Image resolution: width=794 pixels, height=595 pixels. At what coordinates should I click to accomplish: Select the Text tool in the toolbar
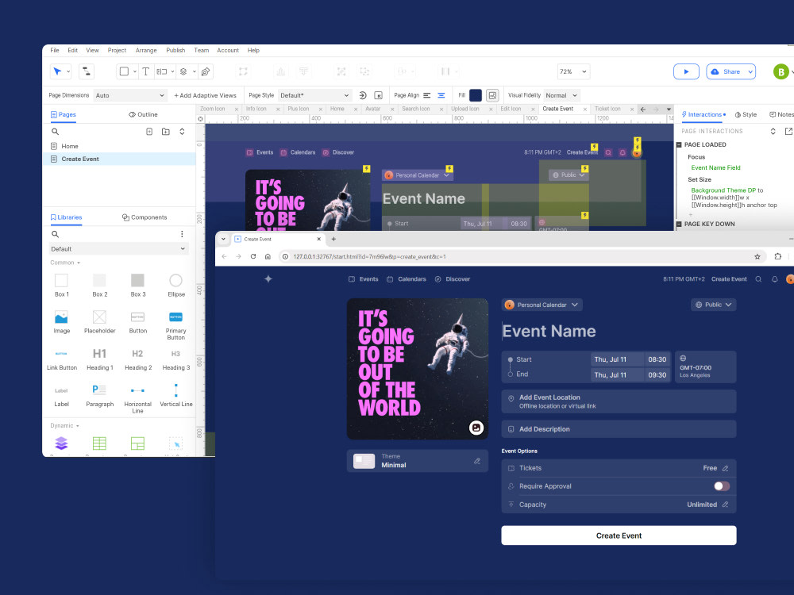point(145,71)
